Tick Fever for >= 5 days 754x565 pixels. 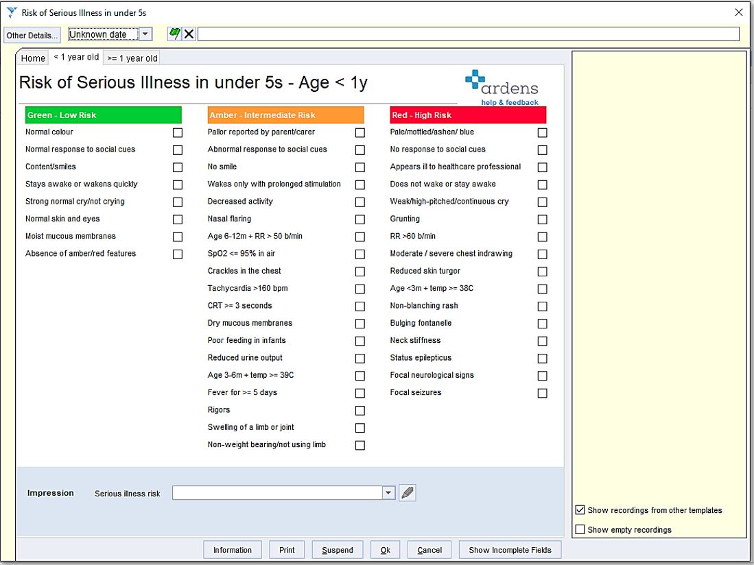click(360, 393)
